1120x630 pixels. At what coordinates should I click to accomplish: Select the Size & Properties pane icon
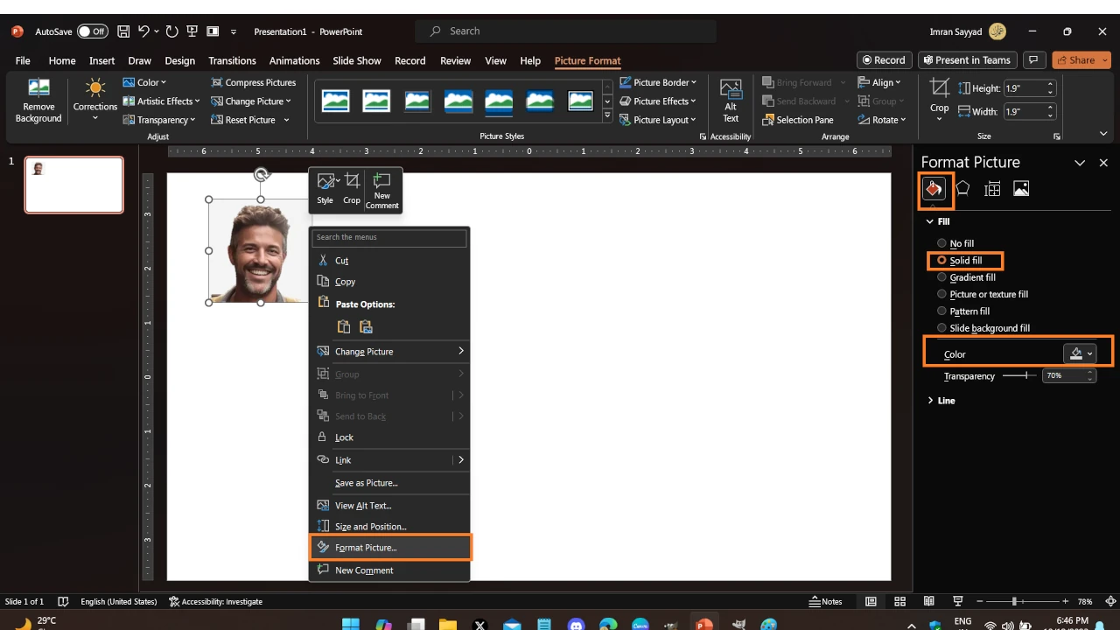click(992, 189)
